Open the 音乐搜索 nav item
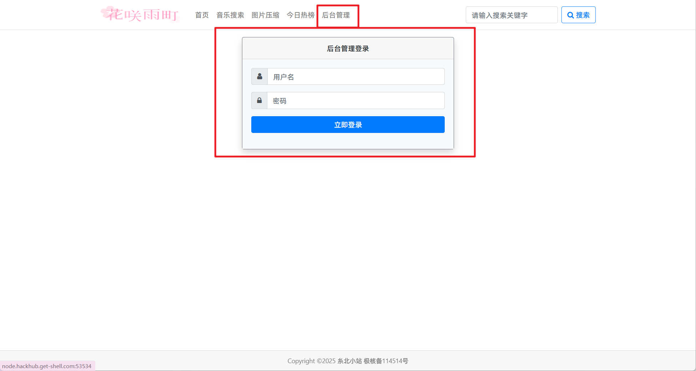696x371 pixels. (230, 15)
